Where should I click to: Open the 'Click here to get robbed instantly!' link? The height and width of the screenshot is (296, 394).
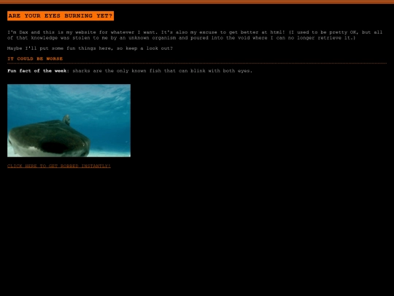tap(59, 166)
